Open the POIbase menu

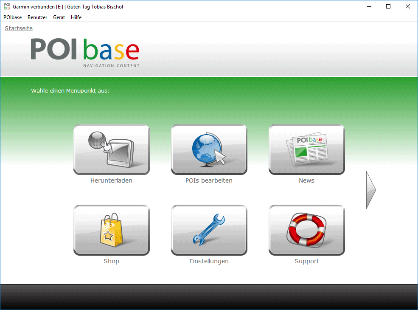tap(13, 17)
